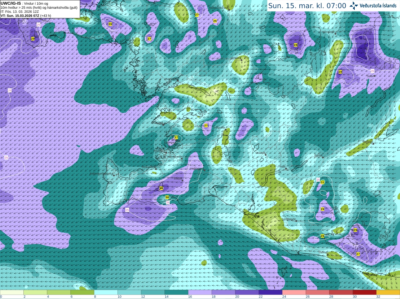Click the Veðurstofa Íslands logo icon
Image resolution: width=400 pixels, height=299 pixels.
click(354, 5)
